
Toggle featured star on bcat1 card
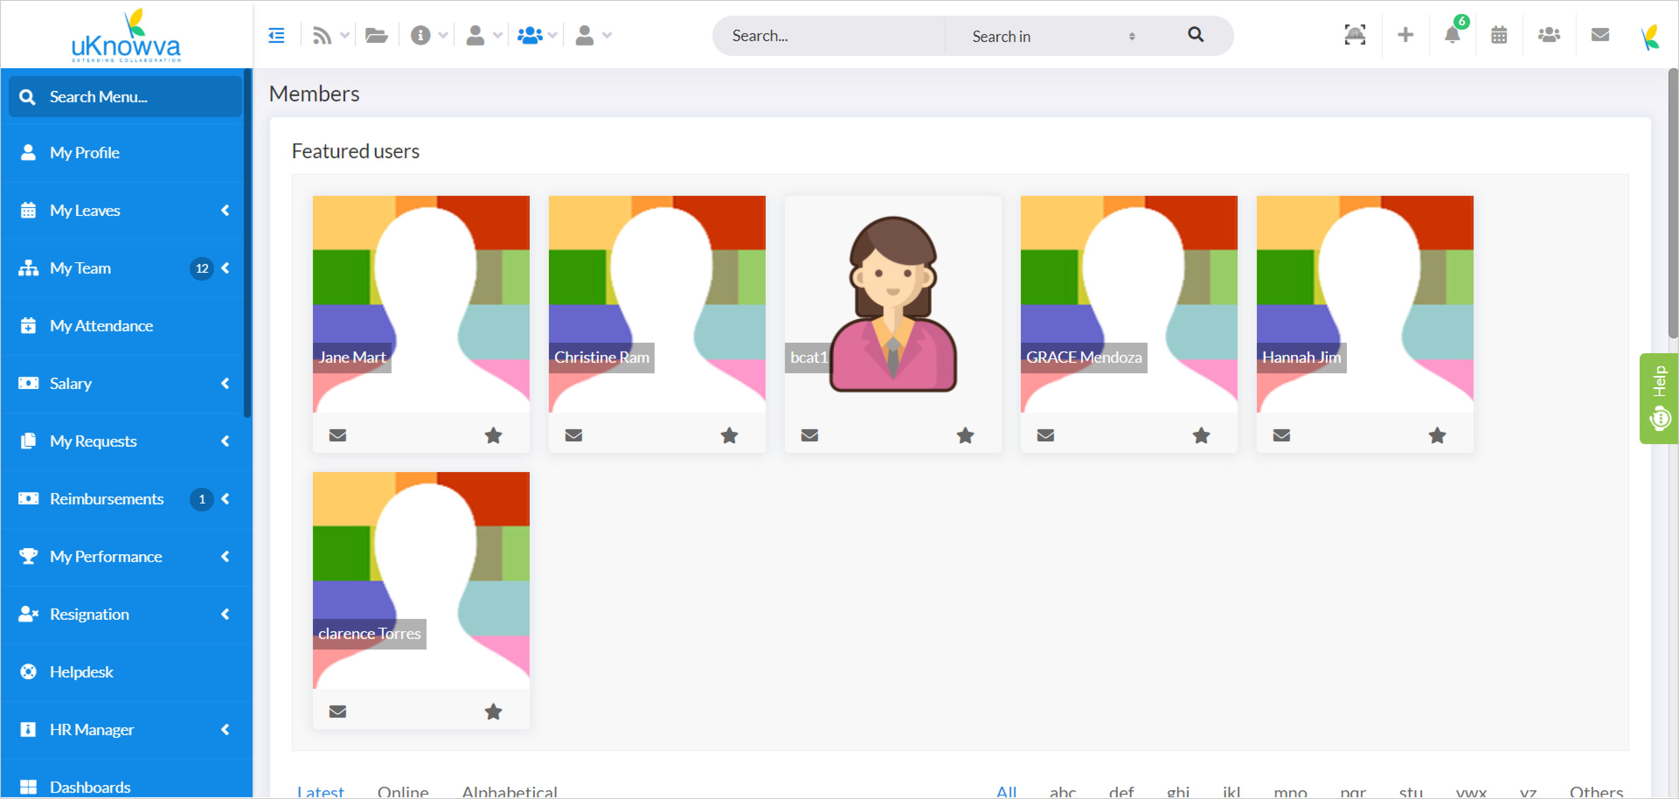[x=965, y=435]
